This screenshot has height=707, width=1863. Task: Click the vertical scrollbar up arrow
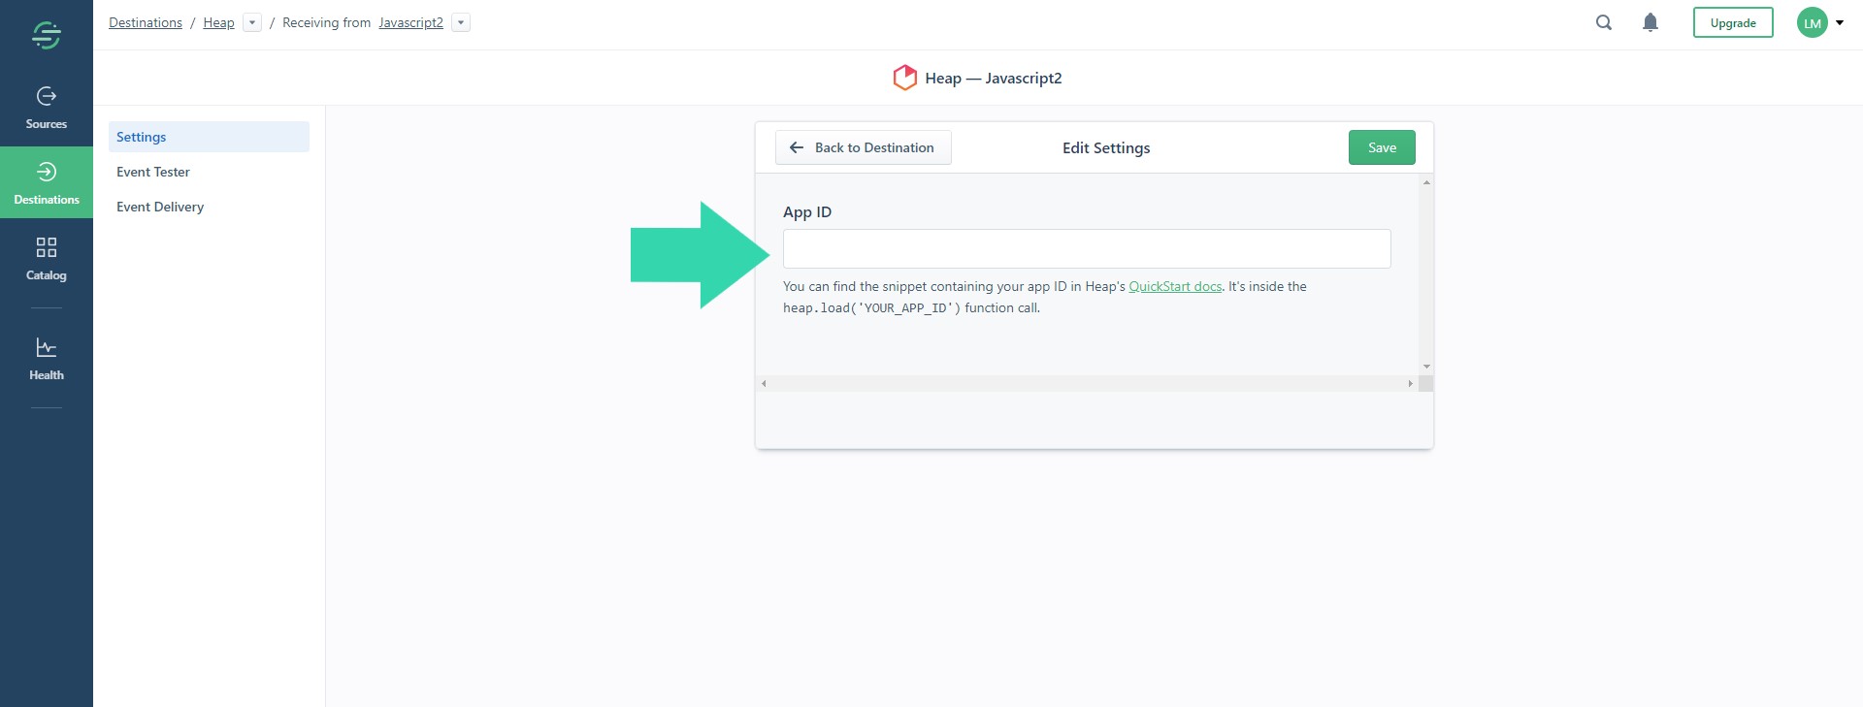(1426, 182)
